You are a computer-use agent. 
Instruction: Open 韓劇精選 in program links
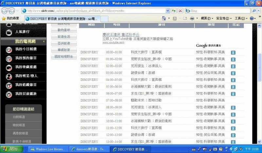click(x=19, y=125)
